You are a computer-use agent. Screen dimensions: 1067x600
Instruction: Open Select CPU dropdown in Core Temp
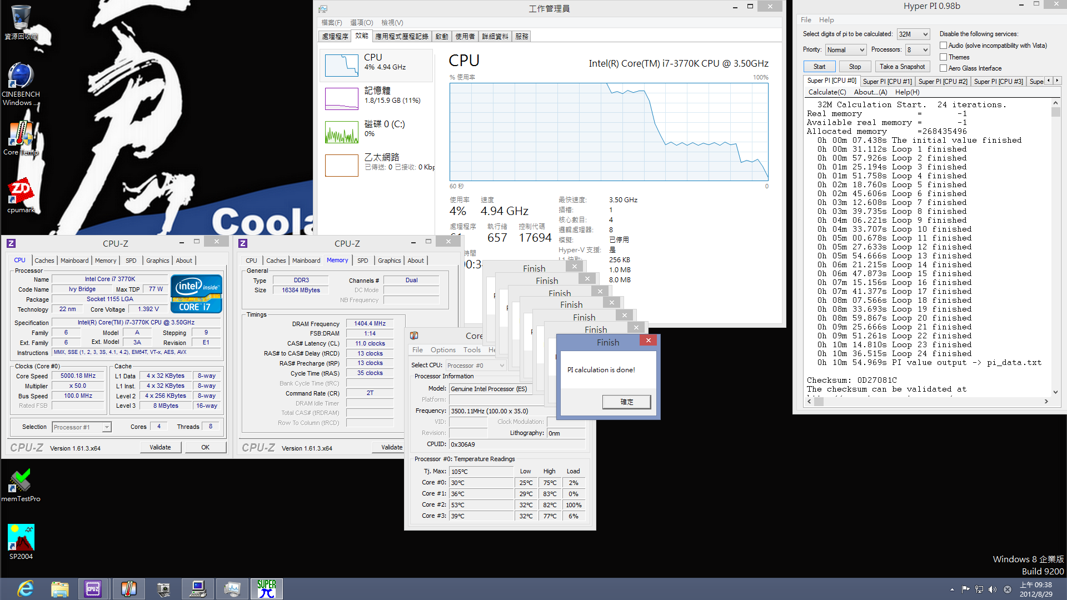point(475,366)
